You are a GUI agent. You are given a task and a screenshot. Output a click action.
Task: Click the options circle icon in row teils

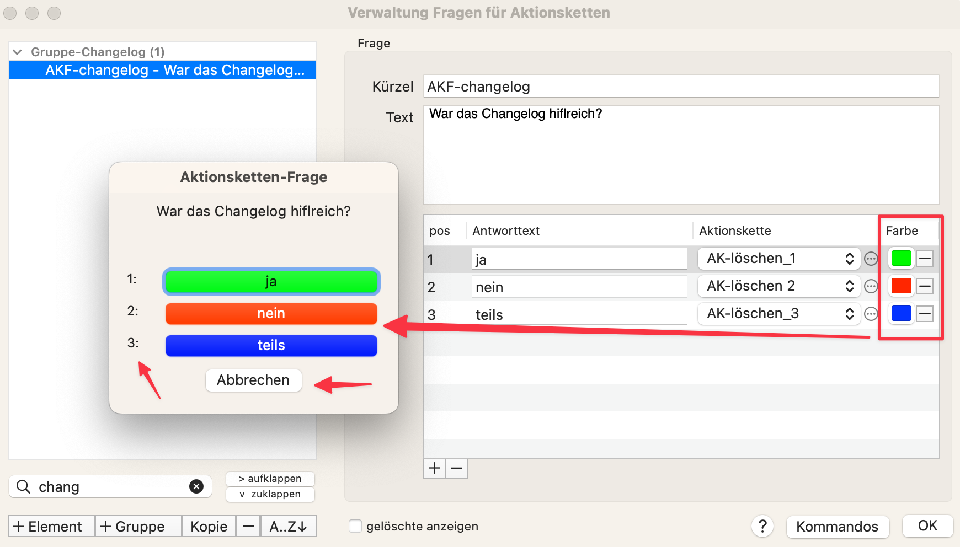[x=871, y=314]
